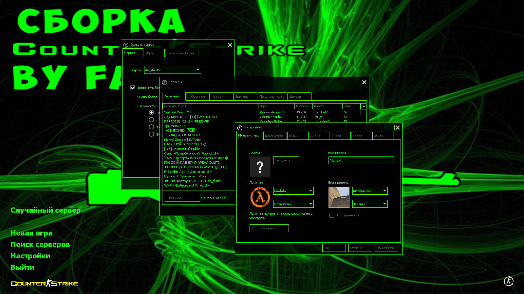This screenshot has height=294, width=524.
Task: Switch to the Клавиатура tab
Action: click(x=274, y=136)
